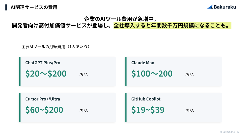Click the $19~$39 price figure
Screen dimensions: 241x136
coord(148,110)
